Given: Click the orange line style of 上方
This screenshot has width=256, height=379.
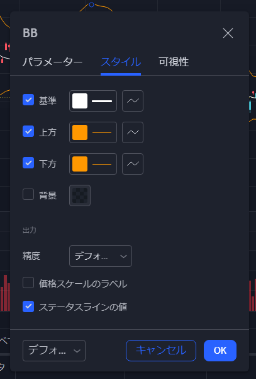Looking at the screenshot, I should 102,132.
